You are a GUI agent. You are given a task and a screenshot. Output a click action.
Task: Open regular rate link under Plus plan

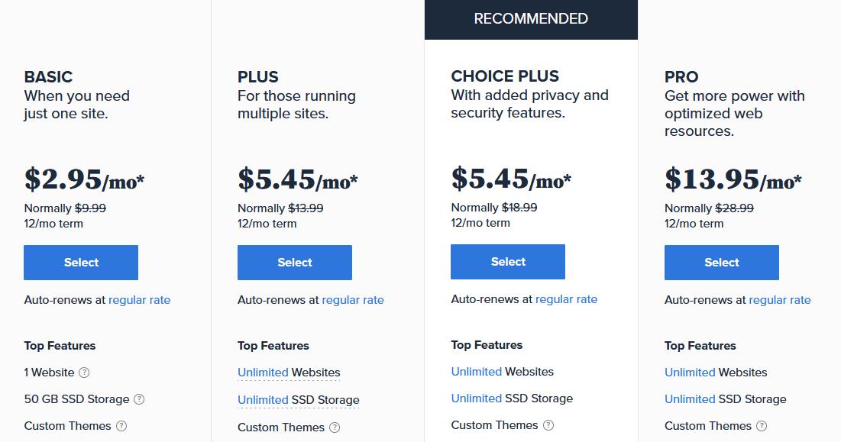(353, 300)
